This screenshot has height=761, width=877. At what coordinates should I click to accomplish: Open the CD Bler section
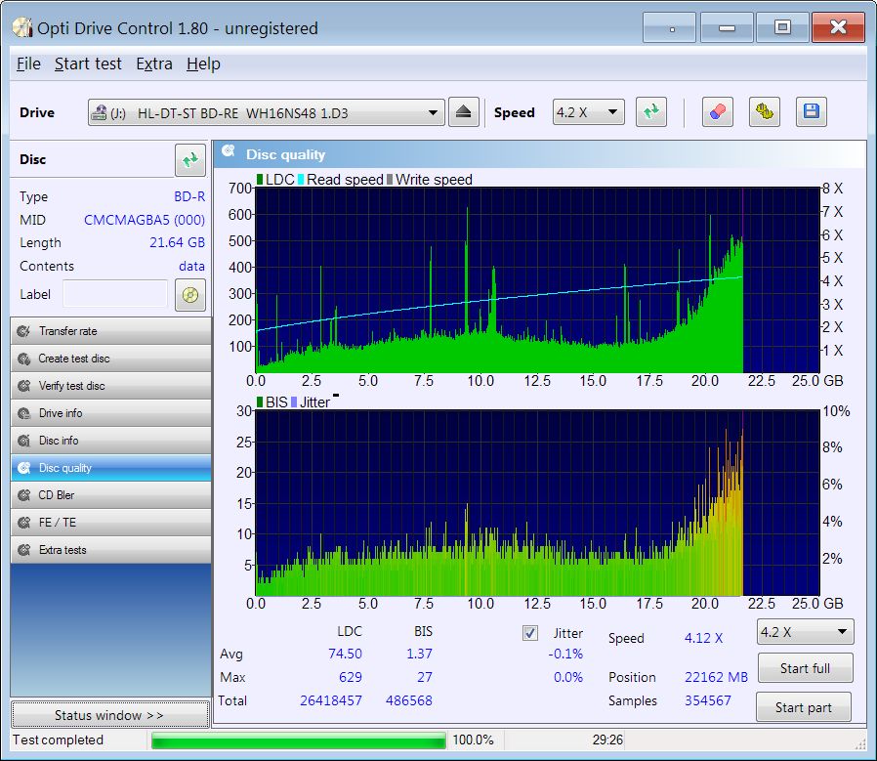[x=110, y=495]
